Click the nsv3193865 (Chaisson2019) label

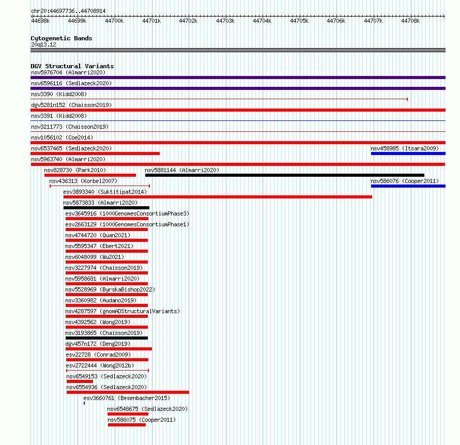click(x=104, y=333)
